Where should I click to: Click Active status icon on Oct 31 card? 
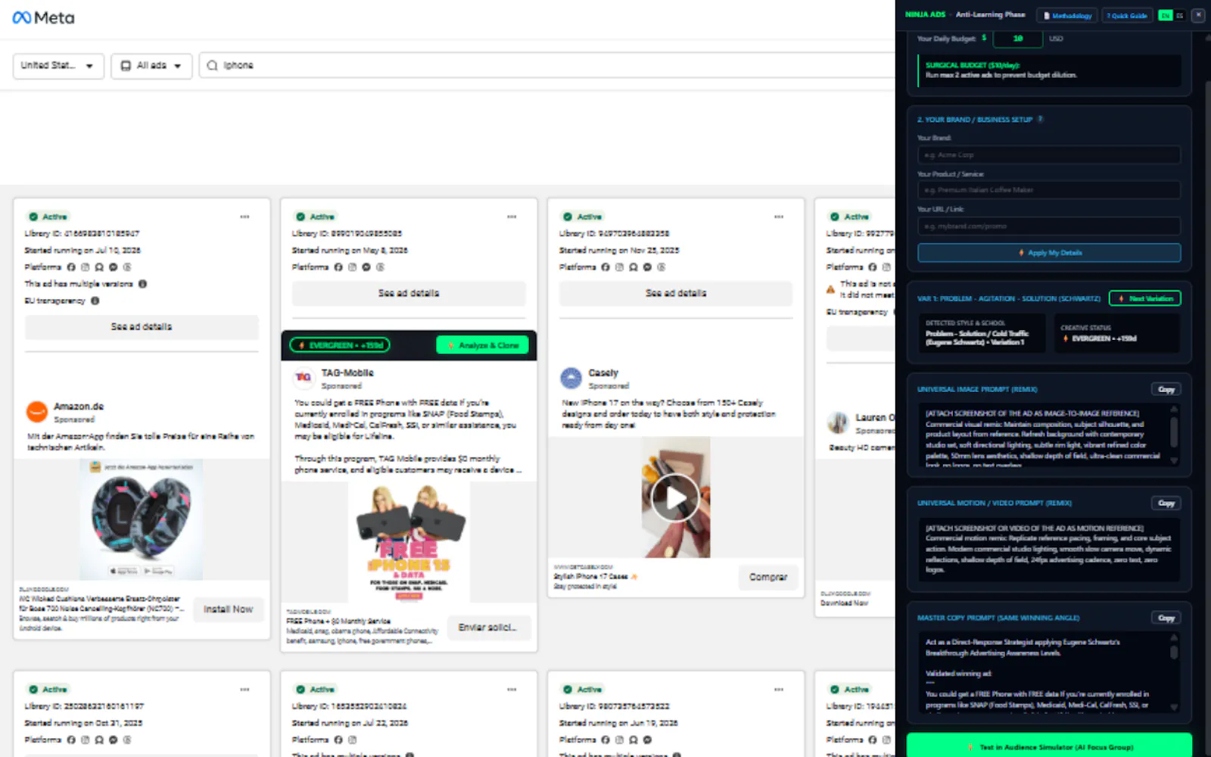pos(33,689)
